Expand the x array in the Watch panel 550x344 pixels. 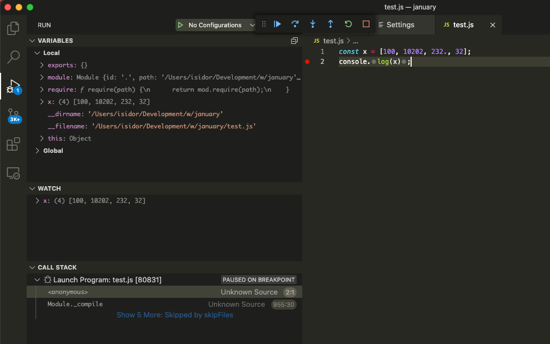pyautogui.click(x=38, y=201)
